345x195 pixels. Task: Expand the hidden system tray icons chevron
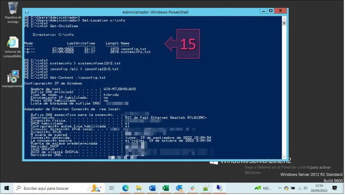click(x=279, y=188)
